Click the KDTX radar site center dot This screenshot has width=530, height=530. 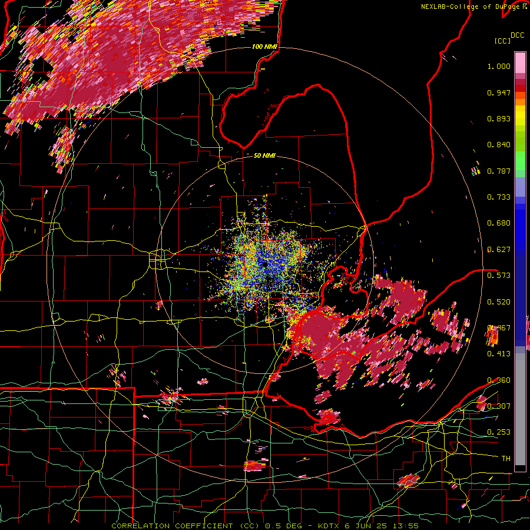point(264,264)
